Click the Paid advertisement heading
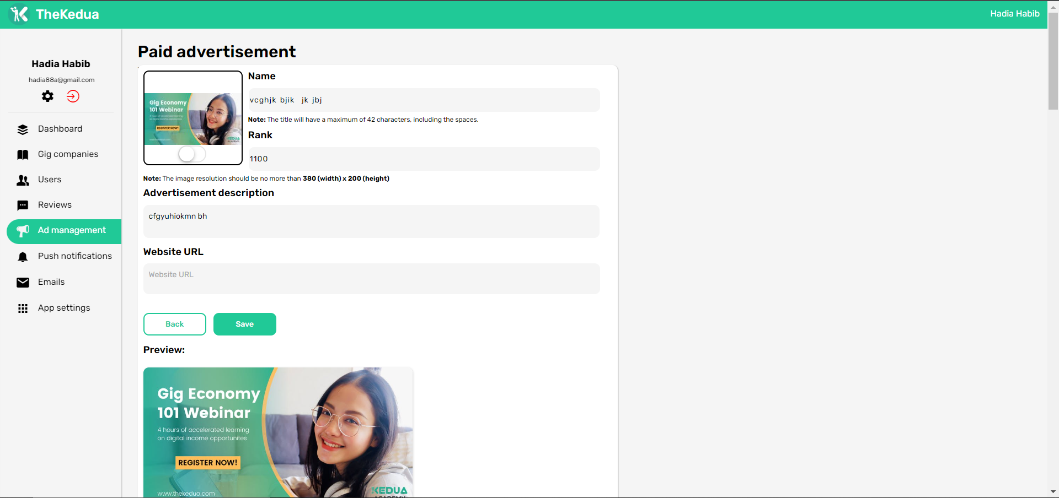 217,52
